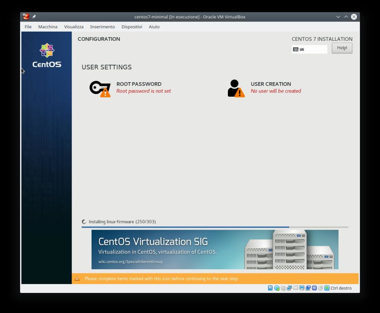
Task: Open the ROOT PASSWORD settings via key icon
Action: pyautogui.click(x=99, y=88)
